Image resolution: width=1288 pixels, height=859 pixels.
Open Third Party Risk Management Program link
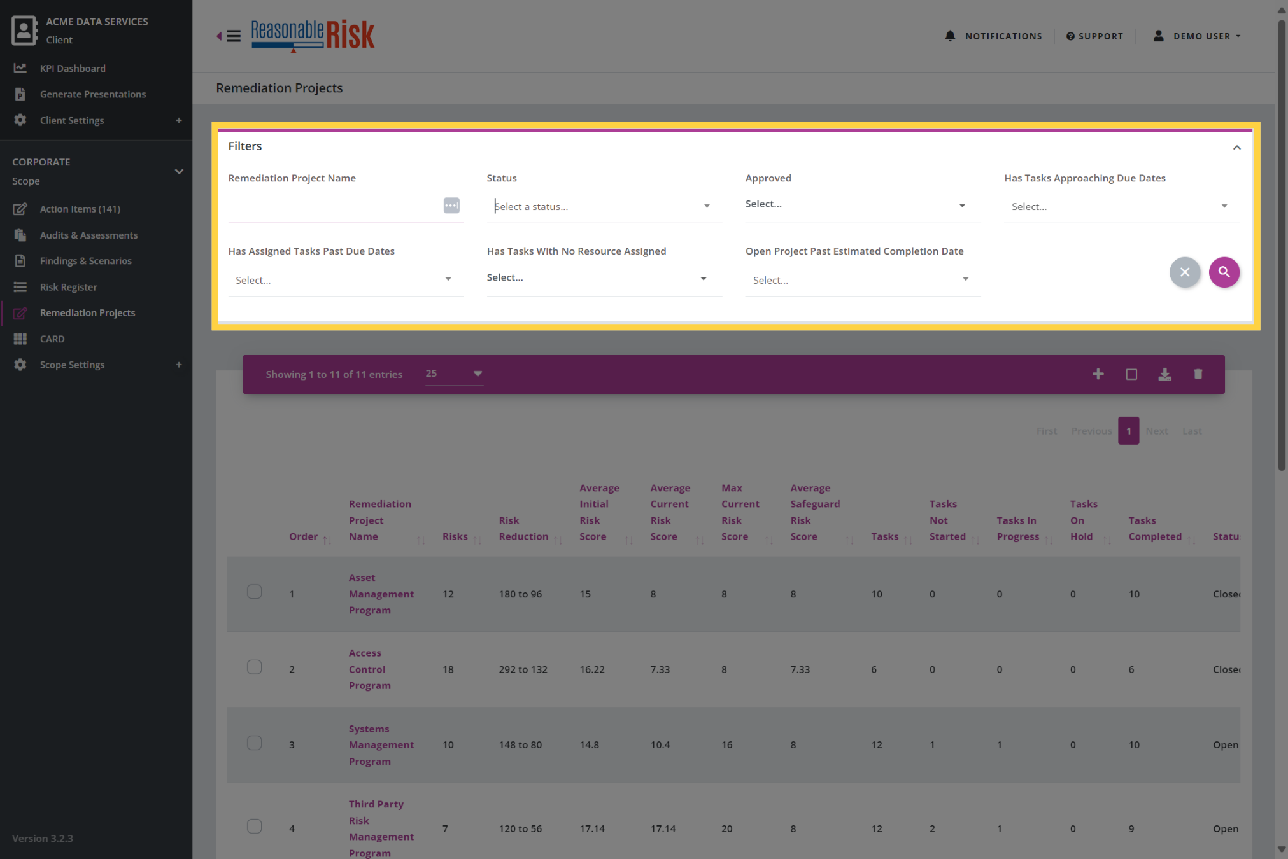pyautogui.click(x=381, y=828)
